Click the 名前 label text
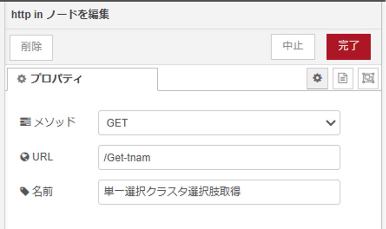 coord(43,192)
